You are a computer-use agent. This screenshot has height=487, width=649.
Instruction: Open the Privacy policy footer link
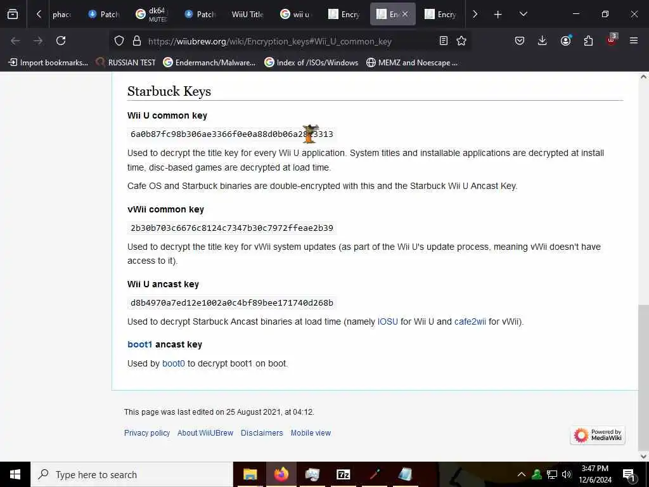147,432
